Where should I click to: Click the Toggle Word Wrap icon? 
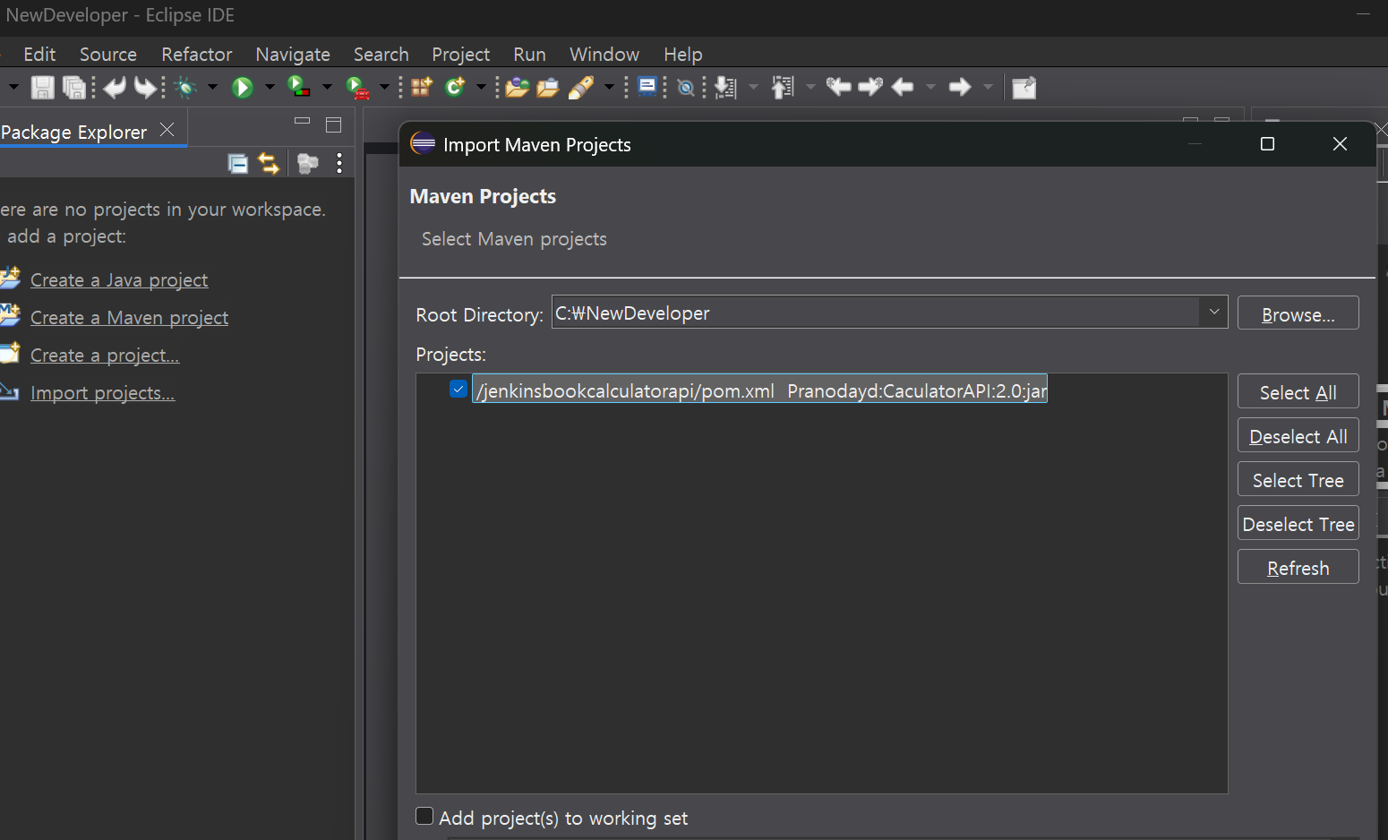click(647, 87)
